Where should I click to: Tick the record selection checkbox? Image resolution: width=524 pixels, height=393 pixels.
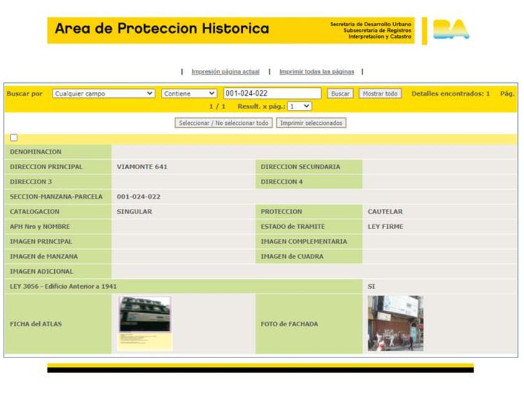pyautogui.click(x=14, y=138)
